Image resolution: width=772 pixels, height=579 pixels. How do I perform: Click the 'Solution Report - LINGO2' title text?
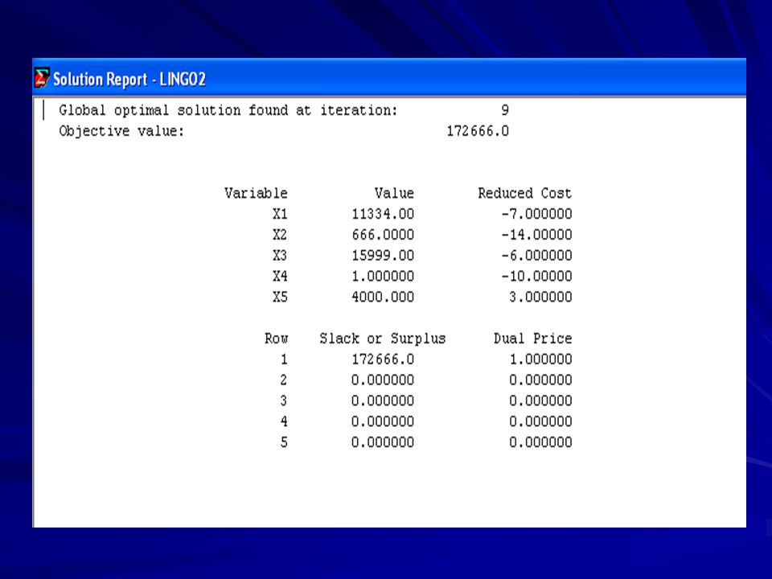click(129, 80)
